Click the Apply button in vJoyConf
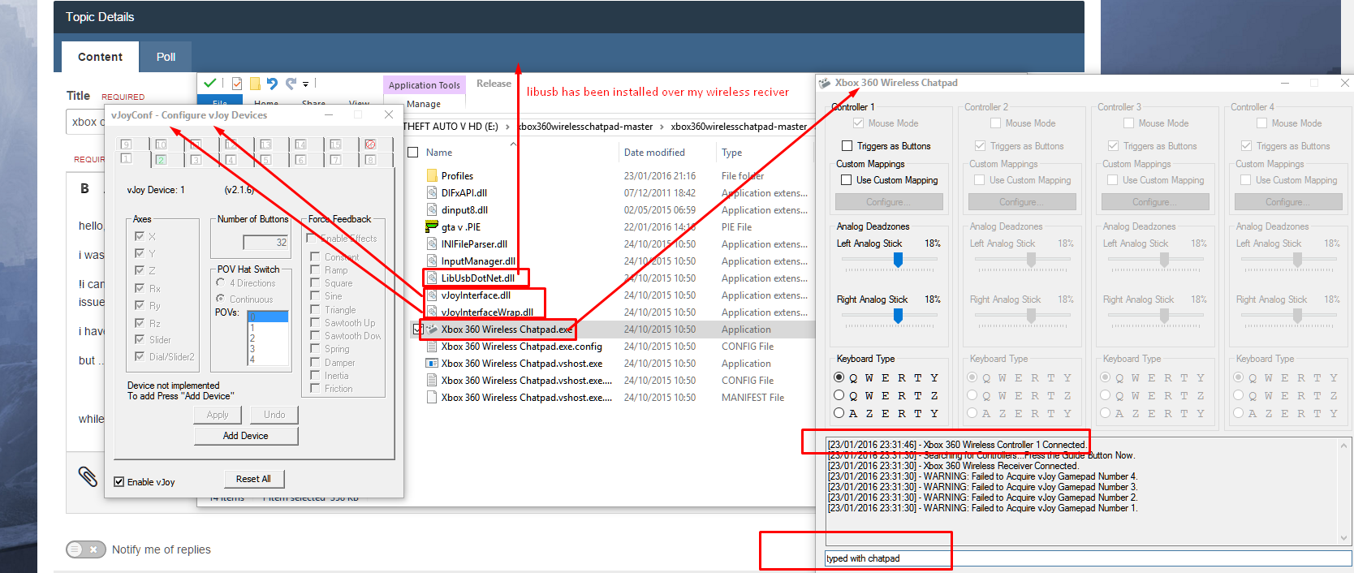Screen dimensions: 1354x573 (218, 415)
